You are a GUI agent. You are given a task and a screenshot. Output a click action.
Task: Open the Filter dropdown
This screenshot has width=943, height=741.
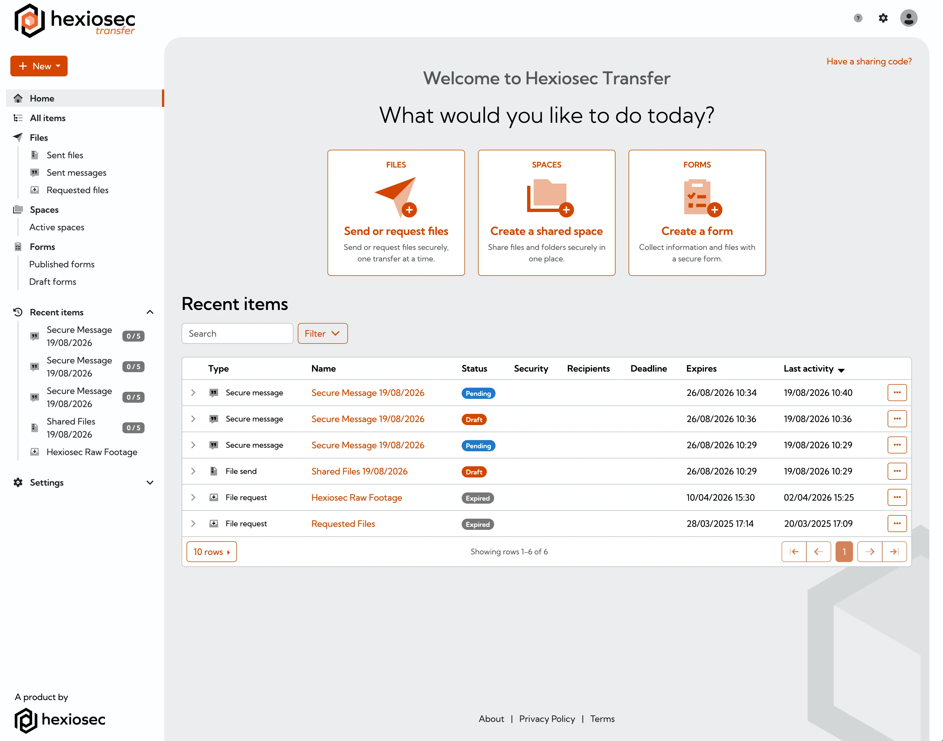323,333
